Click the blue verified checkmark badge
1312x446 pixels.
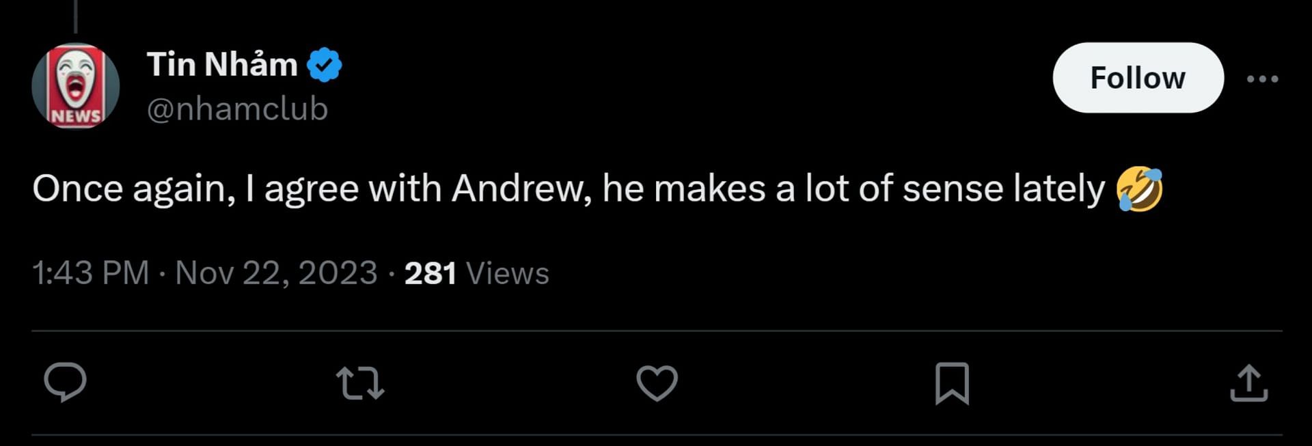324,65
